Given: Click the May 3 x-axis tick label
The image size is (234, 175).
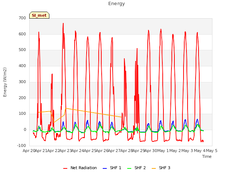Looking at the screenshot, I should point(188,151).
